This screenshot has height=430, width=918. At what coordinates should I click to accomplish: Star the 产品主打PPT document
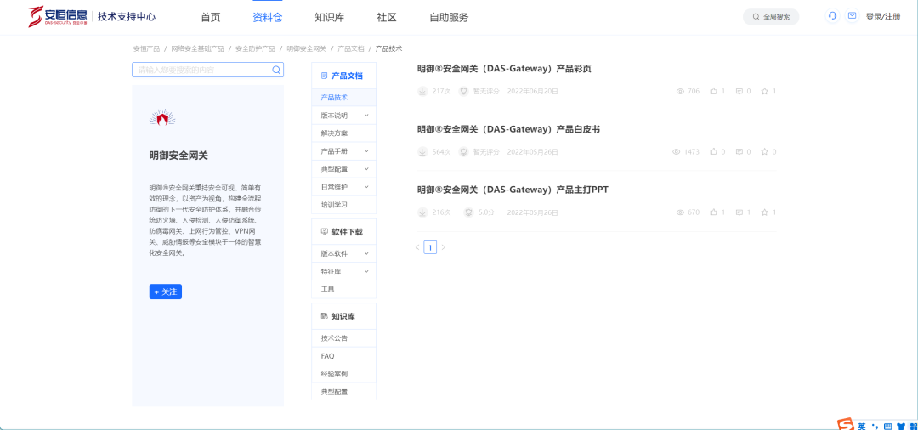pos(764,212)
